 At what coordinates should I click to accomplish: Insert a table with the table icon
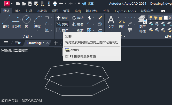tap(130, 30)
